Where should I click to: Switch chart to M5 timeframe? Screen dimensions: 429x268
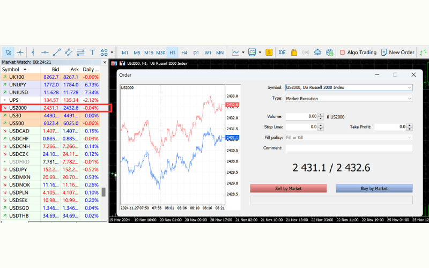point(137,53)
